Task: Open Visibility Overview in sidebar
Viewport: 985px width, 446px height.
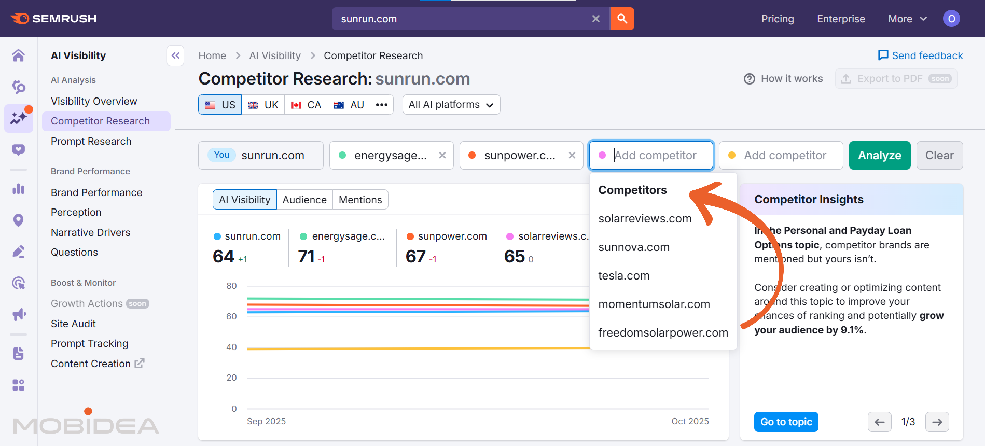Action: click(x=94, y=101)
